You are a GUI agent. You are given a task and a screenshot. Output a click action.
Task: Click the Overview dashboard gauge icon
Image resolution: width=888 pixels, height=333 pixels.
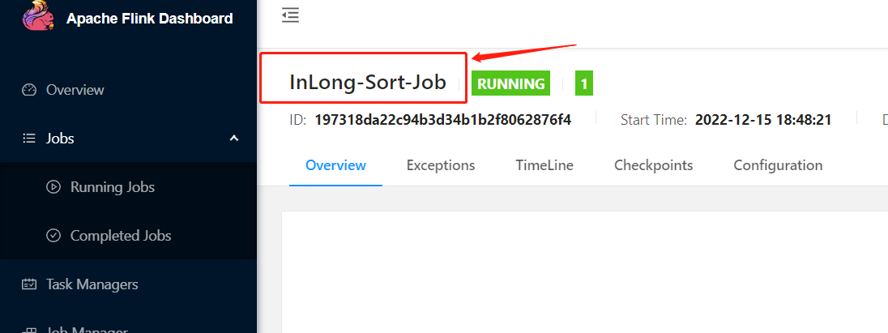pyautogui.click(x=29, y=90)
